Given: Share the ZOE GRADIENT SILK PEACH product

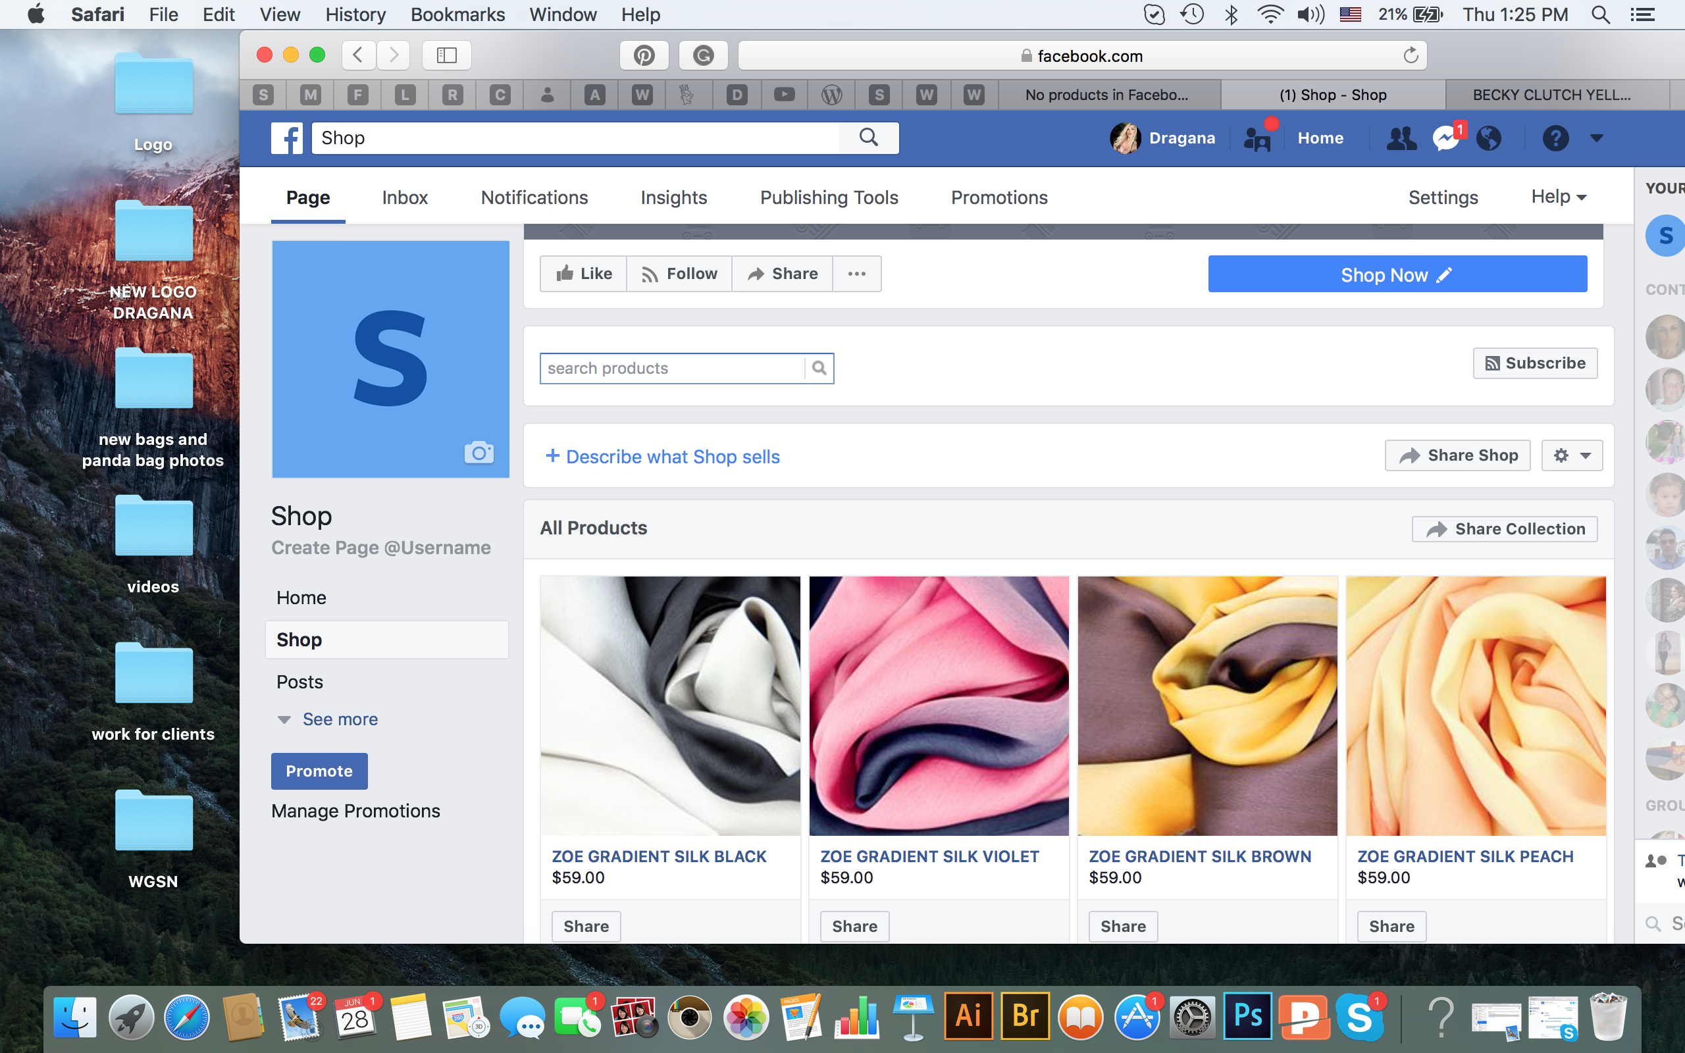Looking at the screenshot, I should coord(1391,926).
